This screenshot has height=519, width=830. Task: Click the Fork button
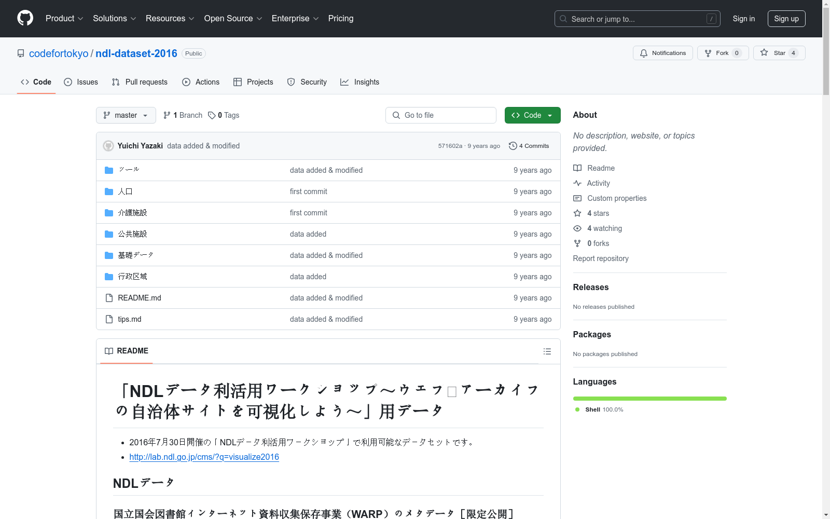[723, 53]
